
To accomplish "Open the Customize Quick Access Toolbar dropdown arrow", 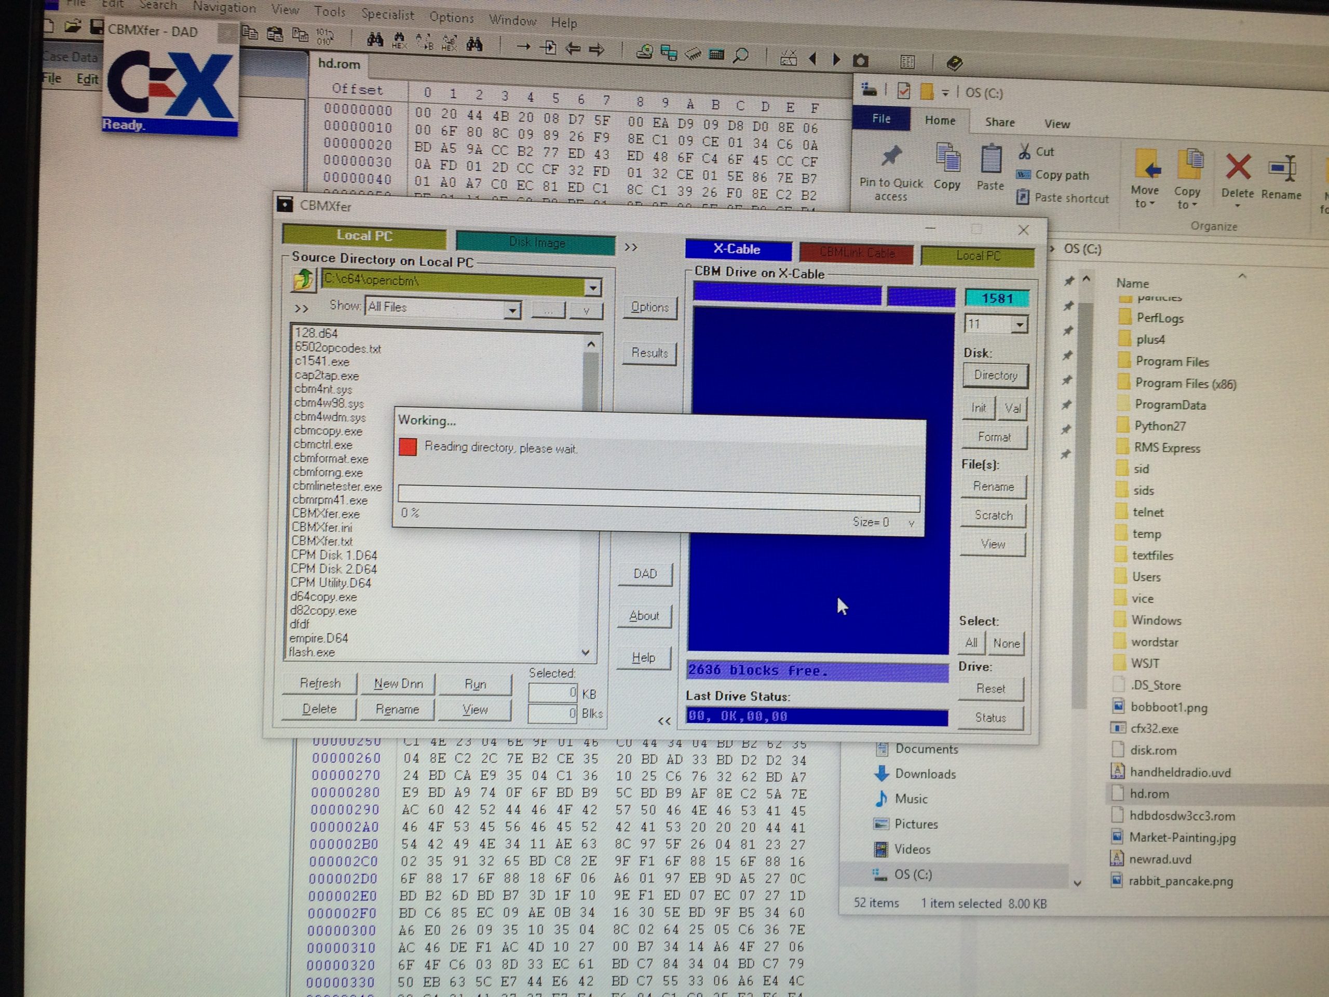I will [x=945, y=92].
